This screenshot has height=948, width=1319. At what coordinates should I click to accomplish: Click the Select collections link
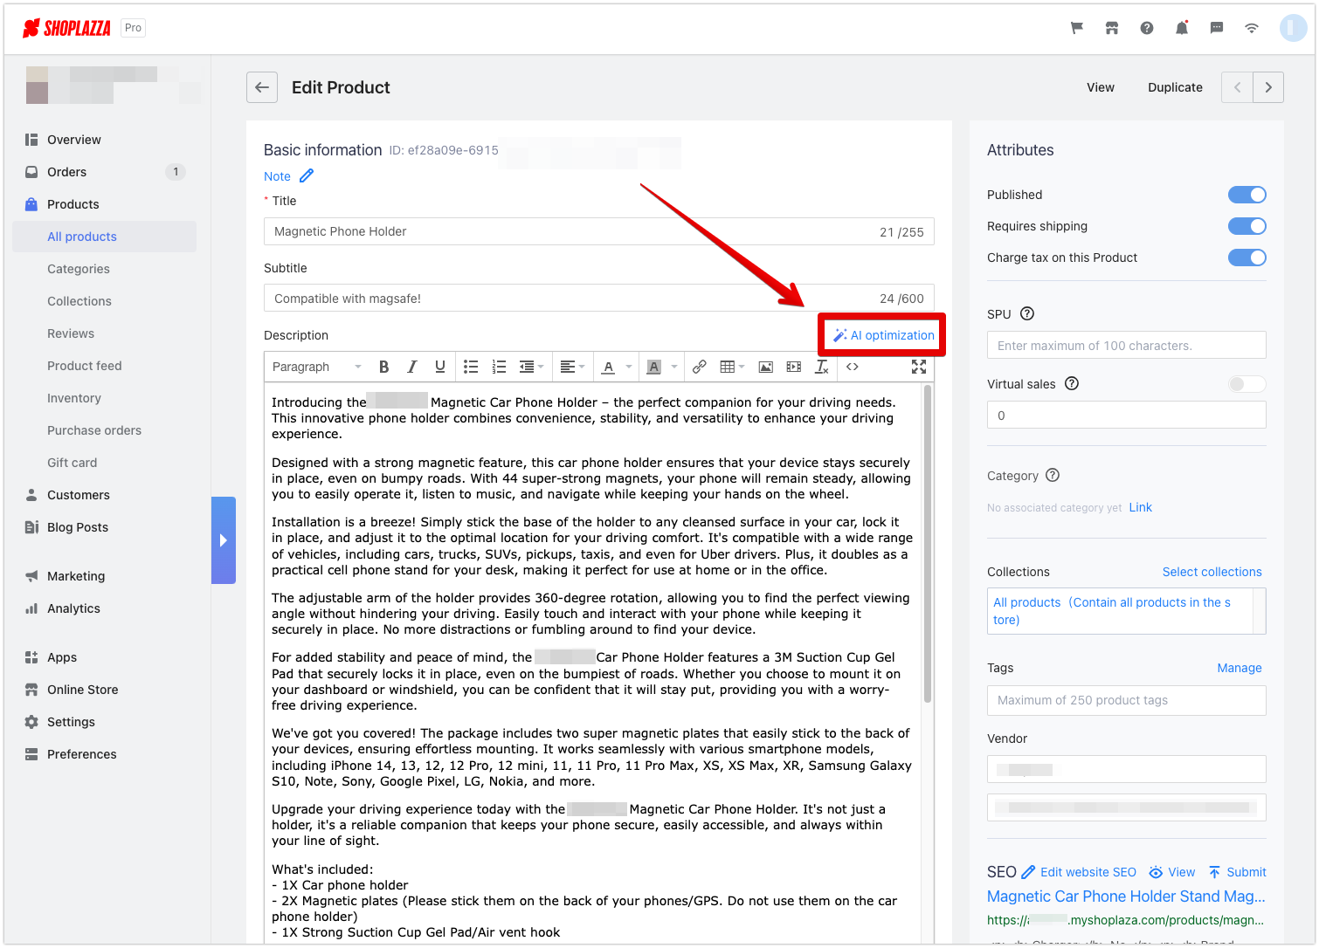click(1212, 572)
